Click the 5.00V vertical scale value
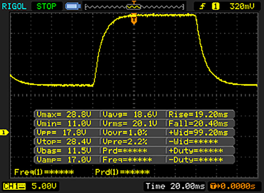264x193 pixels. [x=44, y=186]
